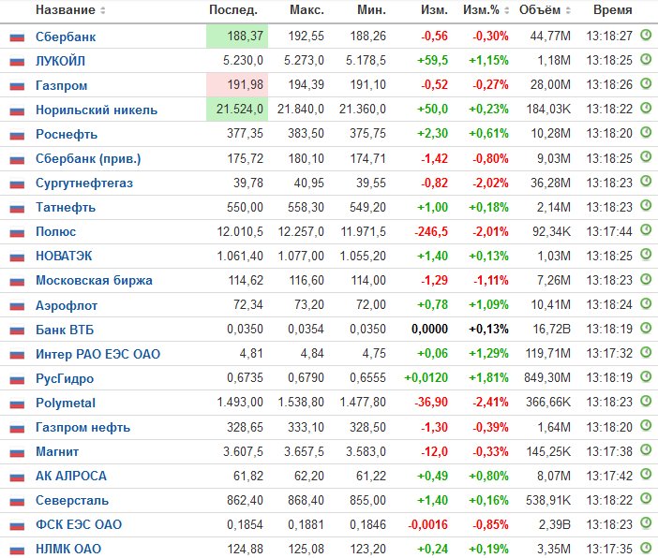Click the Russian flag icon beside Роснефть
Screen dimensions: 658x558
(17, 136)
